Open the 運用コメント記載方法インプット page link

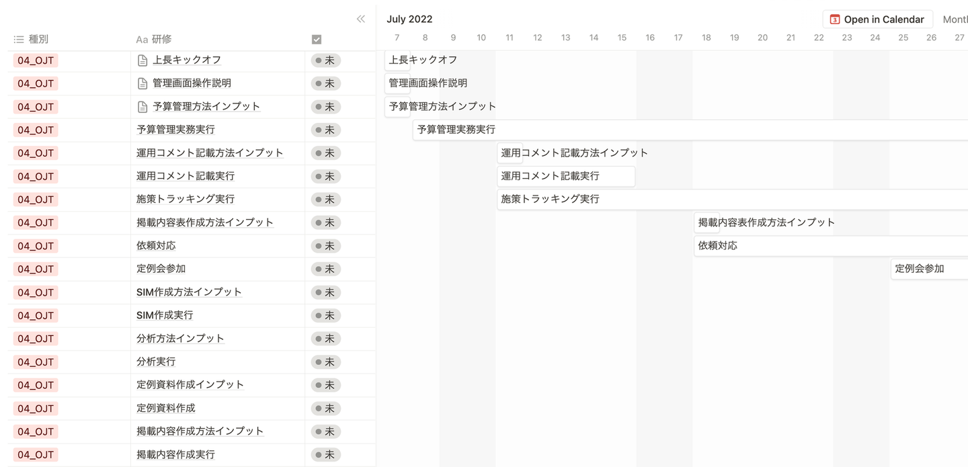click(210, 153)
